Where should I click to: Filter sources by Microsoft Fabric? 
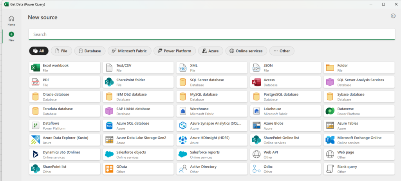click(x=129, y=51)
